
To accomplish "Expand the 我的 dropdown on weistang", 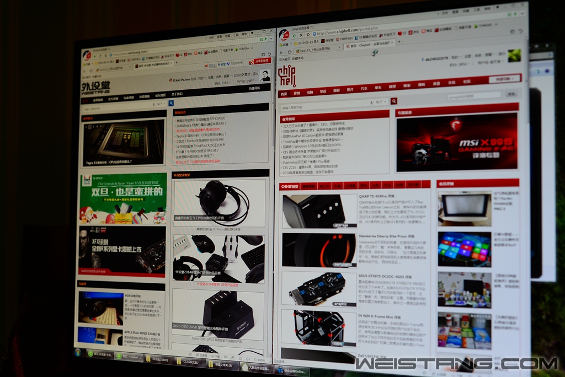I will click(x=201, y=78).
